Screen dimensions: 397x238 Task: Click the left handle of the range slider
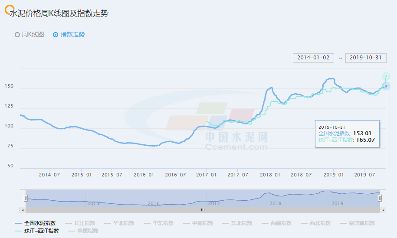[x=26, y=198]
